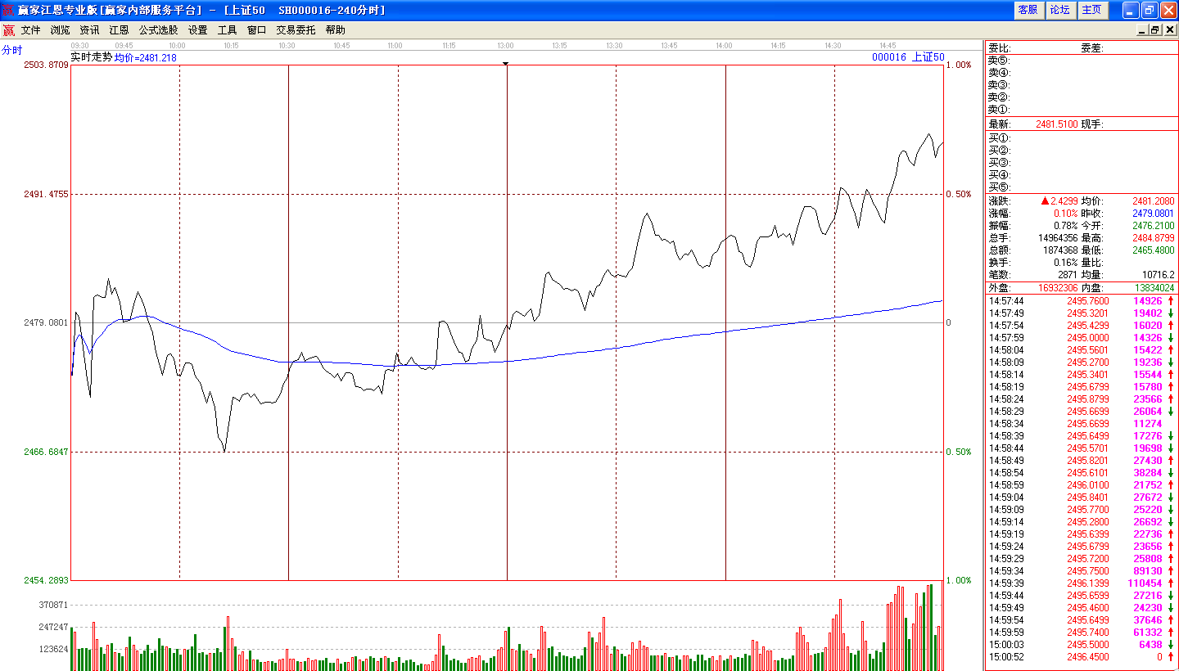Restore down the main application window
1179x671 pixels.
1149,10
